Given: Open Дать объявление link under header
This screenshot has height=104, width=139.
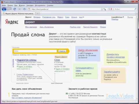Looking at the screenshot, I should [x=47, y=27].
